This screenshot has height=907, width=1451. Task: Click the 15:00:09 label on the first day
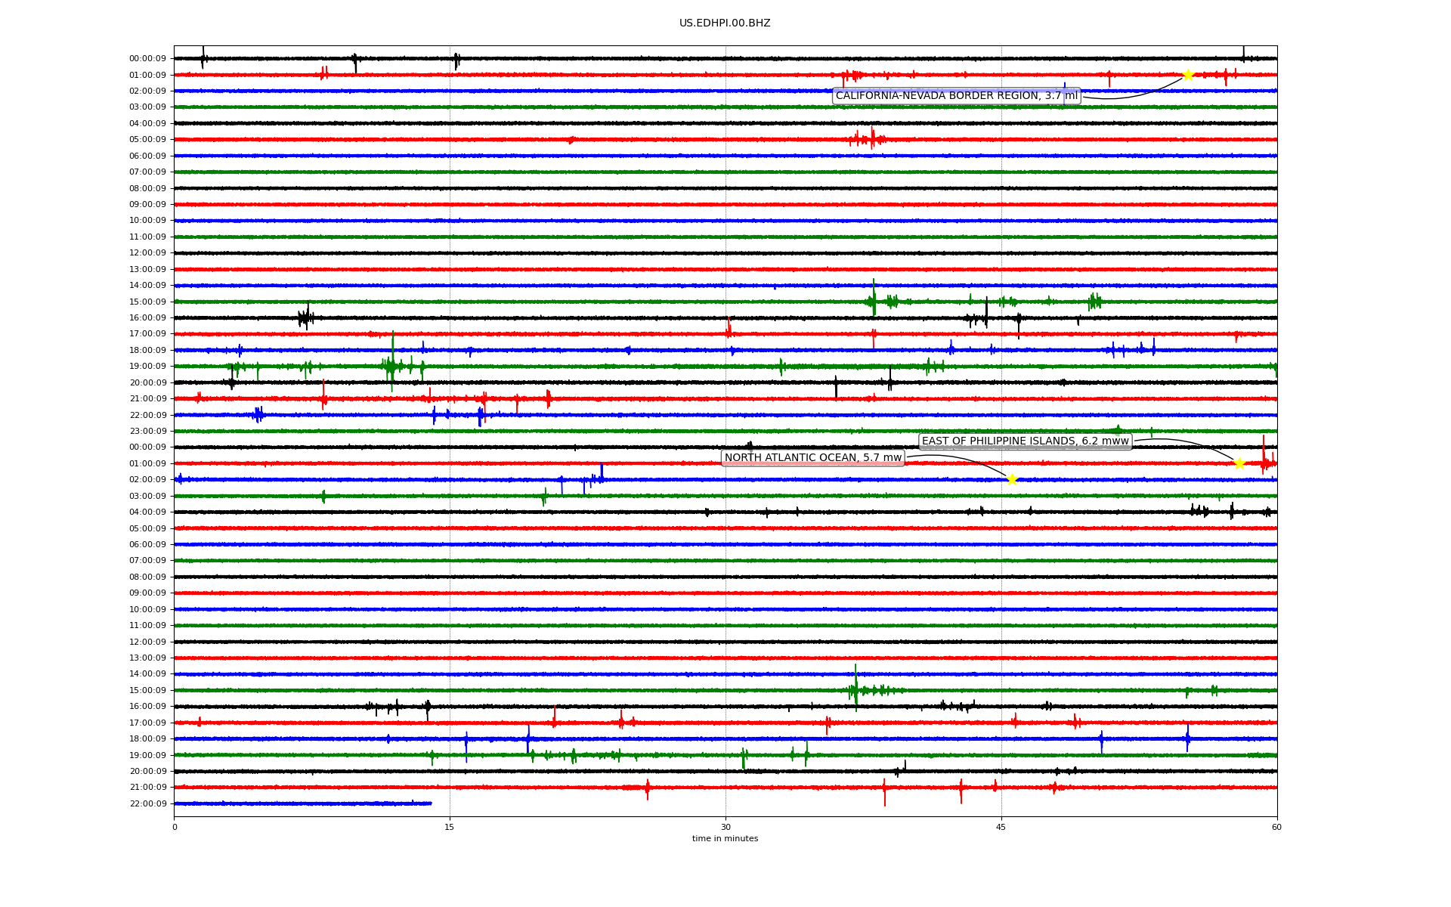[x=147, y=302]
